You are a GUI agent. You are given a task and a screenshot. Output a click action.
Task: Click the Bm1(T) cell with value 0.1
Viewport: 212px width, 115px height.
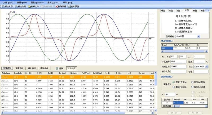click(178, 103)
